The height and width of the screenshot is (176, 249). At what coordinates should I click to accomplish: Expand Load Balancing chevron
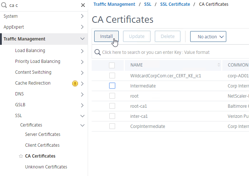(x=82, y=51)
